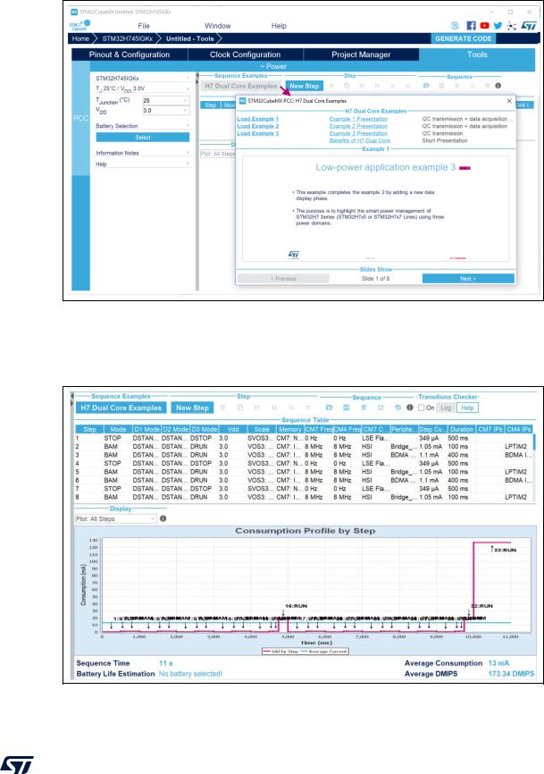Screen dimensions: 544x774
Task: Expand the Battery Selection section
Action: pos(142,126)
